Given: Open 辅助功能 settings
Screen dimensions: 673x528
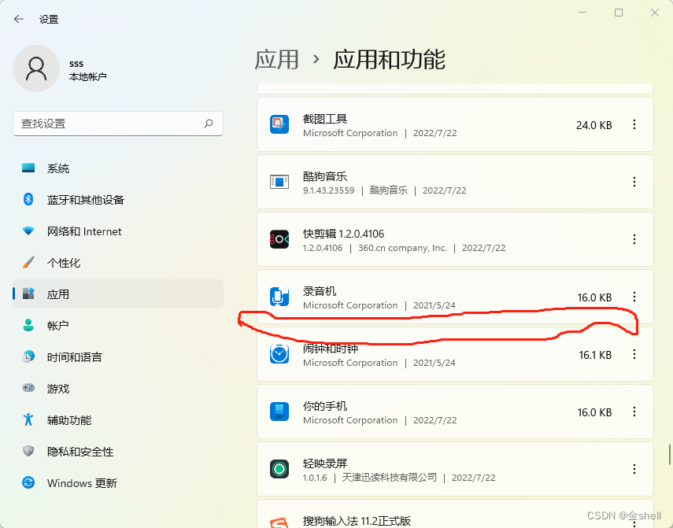Looking at the screenshot, I should pos(118,420).
